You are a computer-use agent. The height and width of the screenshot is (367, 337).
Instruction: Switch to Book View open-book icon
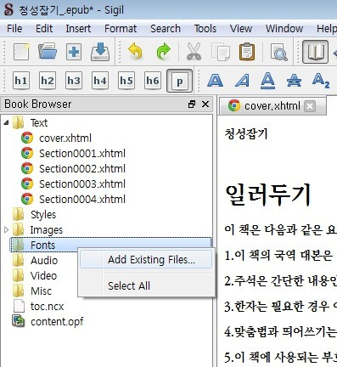pyautogui.click(x=315, y=52)
